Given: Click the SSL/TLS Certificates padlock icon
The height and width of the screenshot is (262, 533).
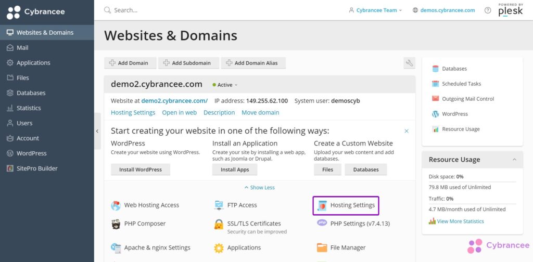Looking at the screenshot, I should pos(219,225).
